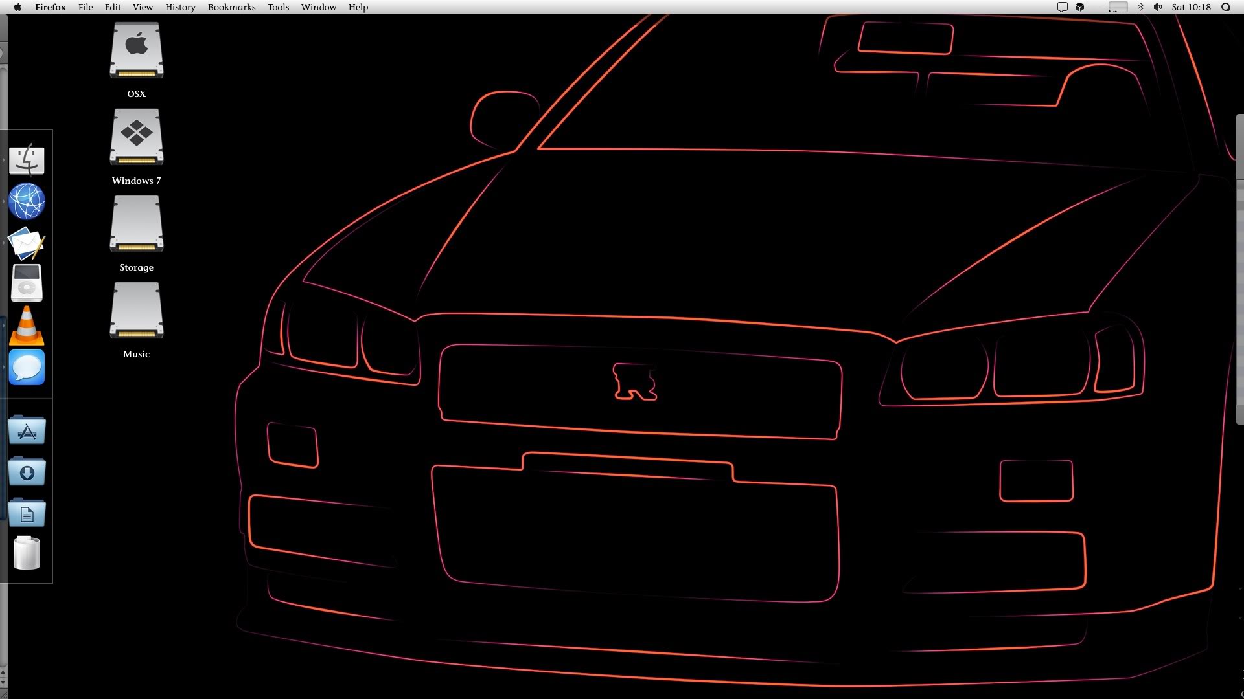Viewport: 1244px width, 699px height.
Task: Select the Music drive on desktop
Action: pos(136,311)
